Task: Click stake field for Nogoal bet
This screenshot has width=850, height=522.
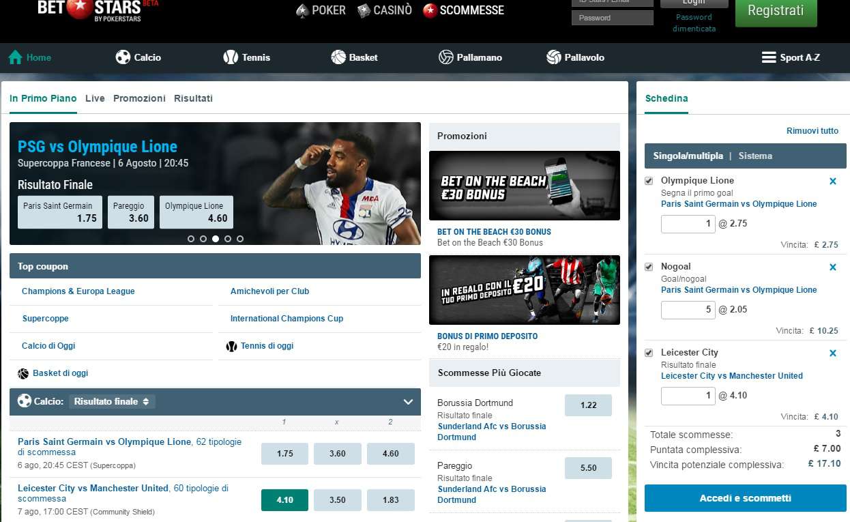Action: click(x=688, y=310)
